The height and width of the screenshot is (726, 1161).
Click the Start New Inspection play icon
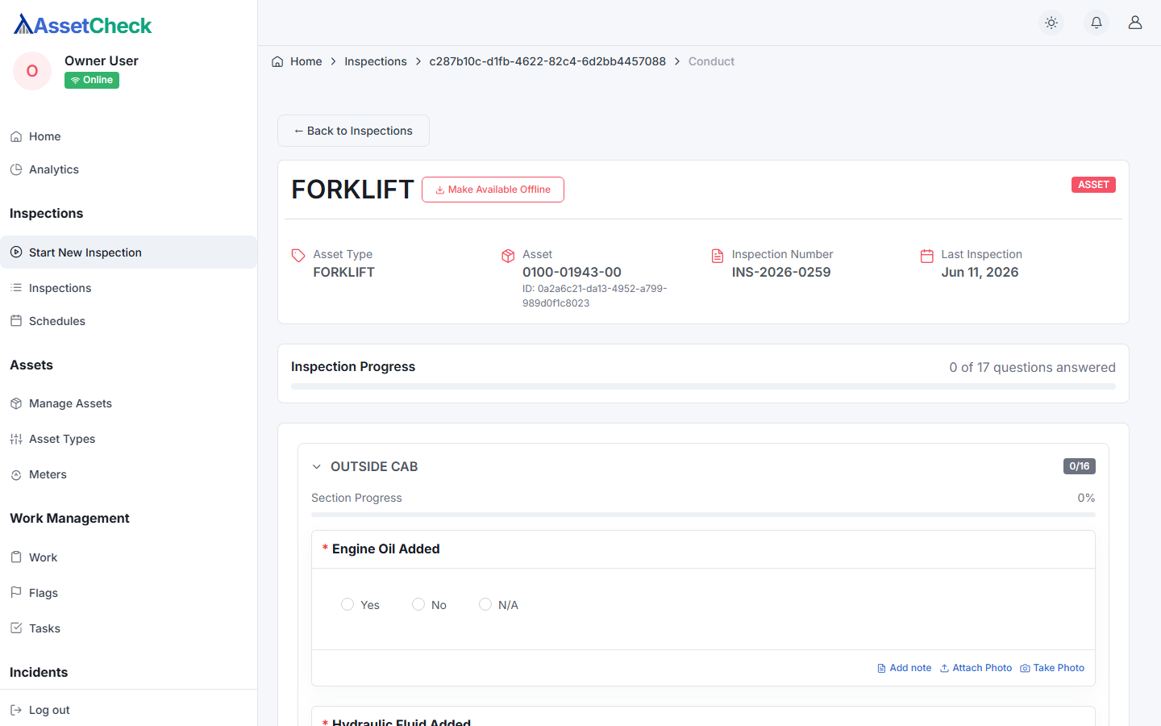click(x=16, y=252)
